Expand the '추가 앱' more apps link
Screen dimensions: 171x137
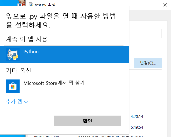point(17,101)
